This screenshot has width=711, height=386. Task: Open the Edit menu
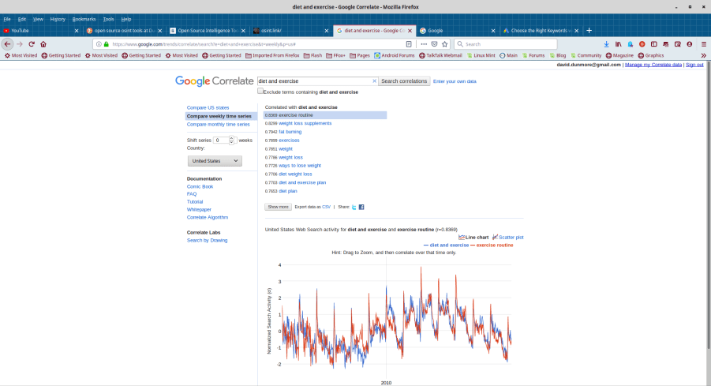tap(22, 19)
